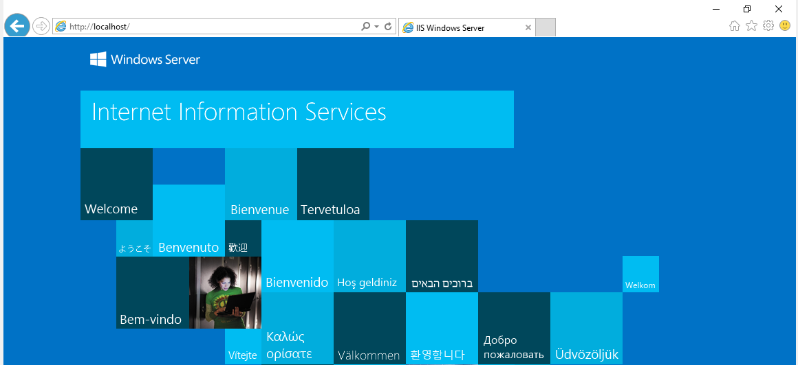Viewport: 798px width, 365px height.
Task: Expand the address bar dropdown arrow
Action: (x=377, y=27)
